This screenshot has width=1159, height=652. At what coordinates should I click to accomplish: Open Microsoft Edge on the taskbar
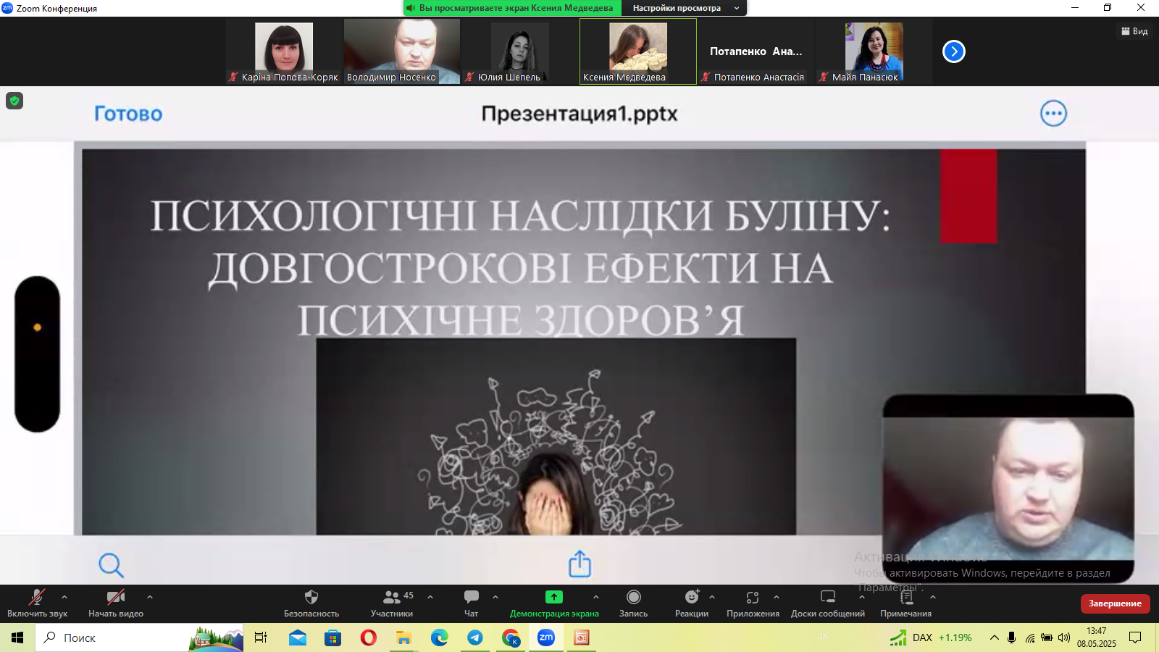(x=439, y=638)
